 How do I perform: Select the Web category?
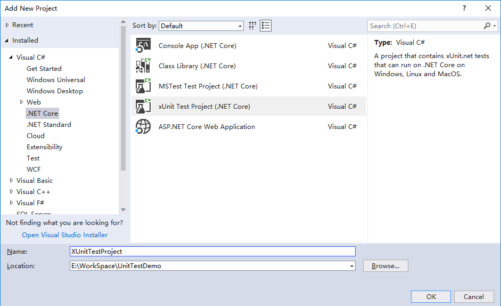click(34, 102)
